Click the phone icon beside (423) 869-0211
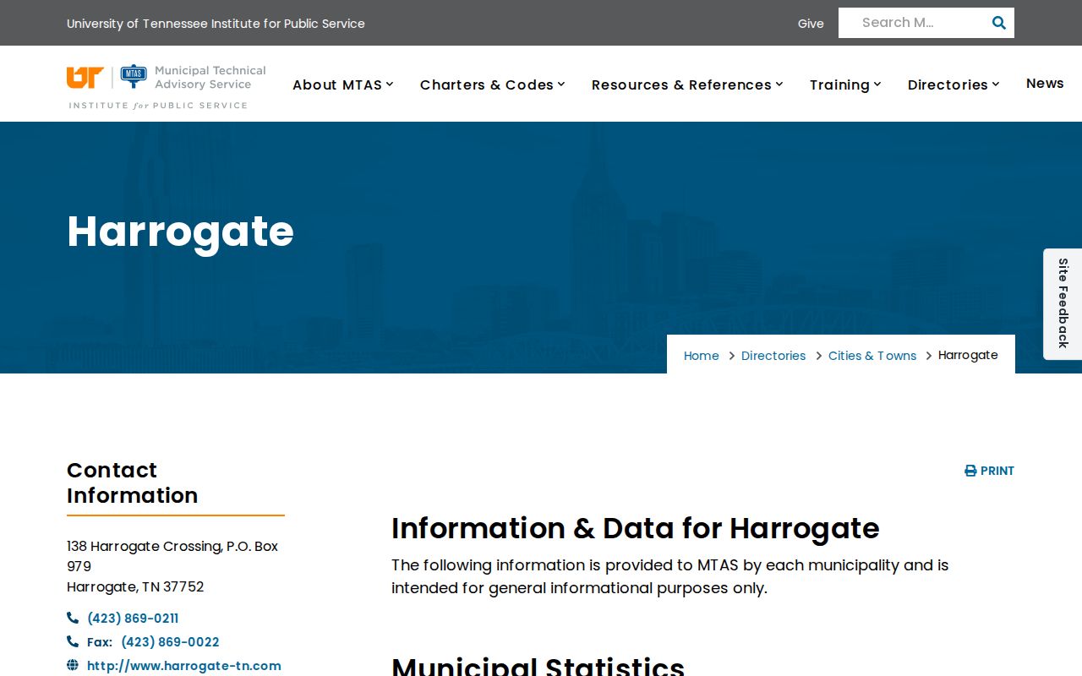 [x=73, y=618]
